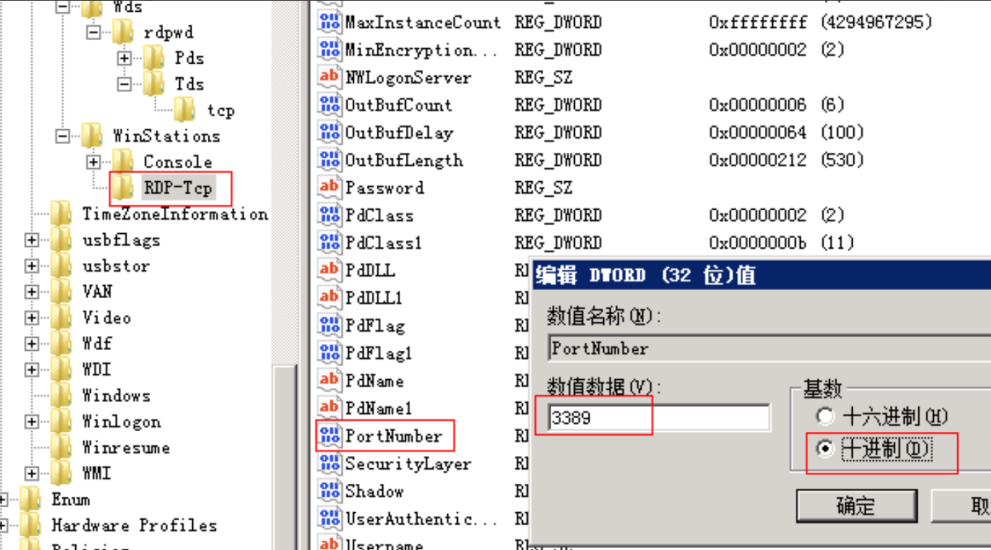
Task: Select the OutBufLength value icon
Action: 329,160
